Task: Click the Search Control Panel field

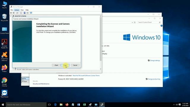Action: click(x=149, y=22)
